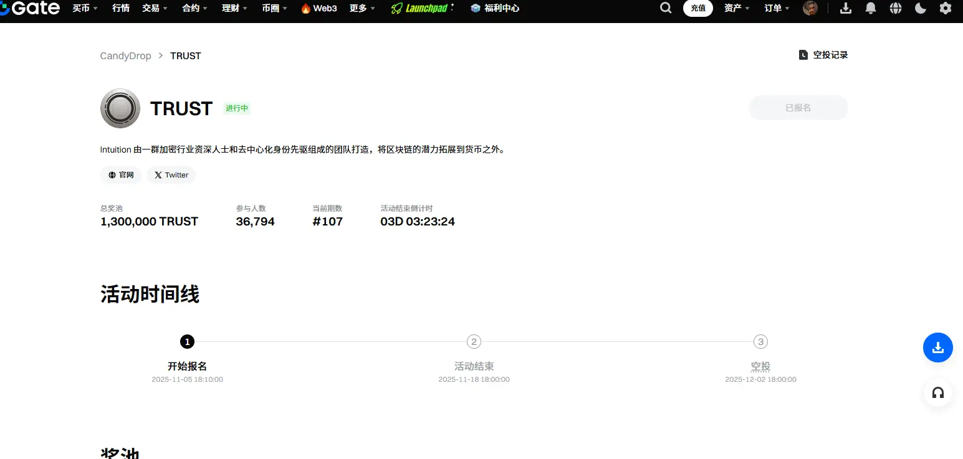
Task: Click the Intuition project description text
Action: [x=302, y=149]
